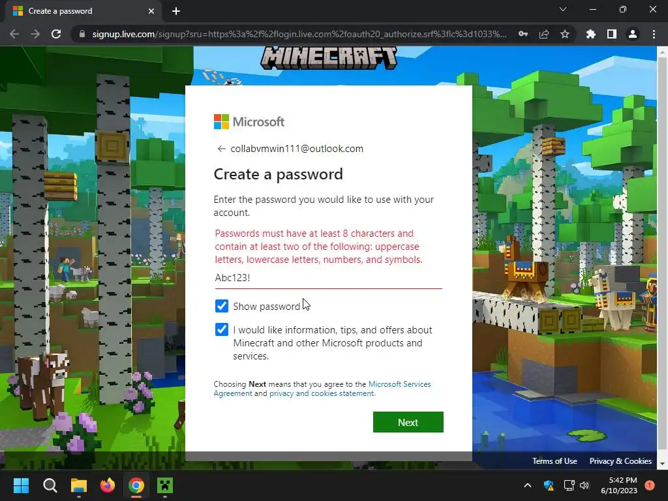
Task: Open the notification badge in the taskbar
Action: pyautogui.click(x=650, y=485)
